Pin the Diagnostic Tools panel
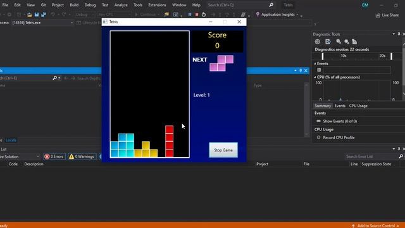 399,34
